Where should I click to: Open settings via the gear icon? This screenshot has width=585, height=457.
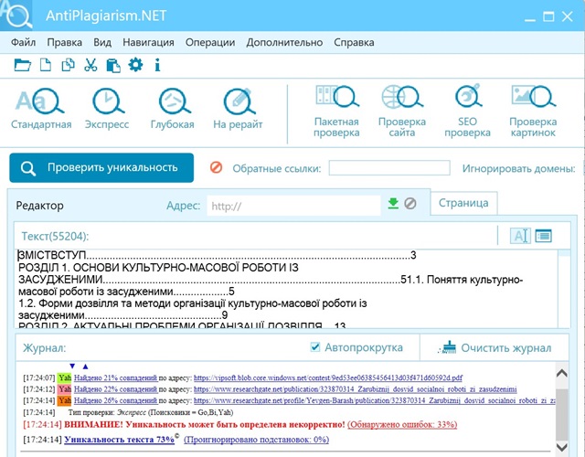pyautogui.click(x=135, y=65)
